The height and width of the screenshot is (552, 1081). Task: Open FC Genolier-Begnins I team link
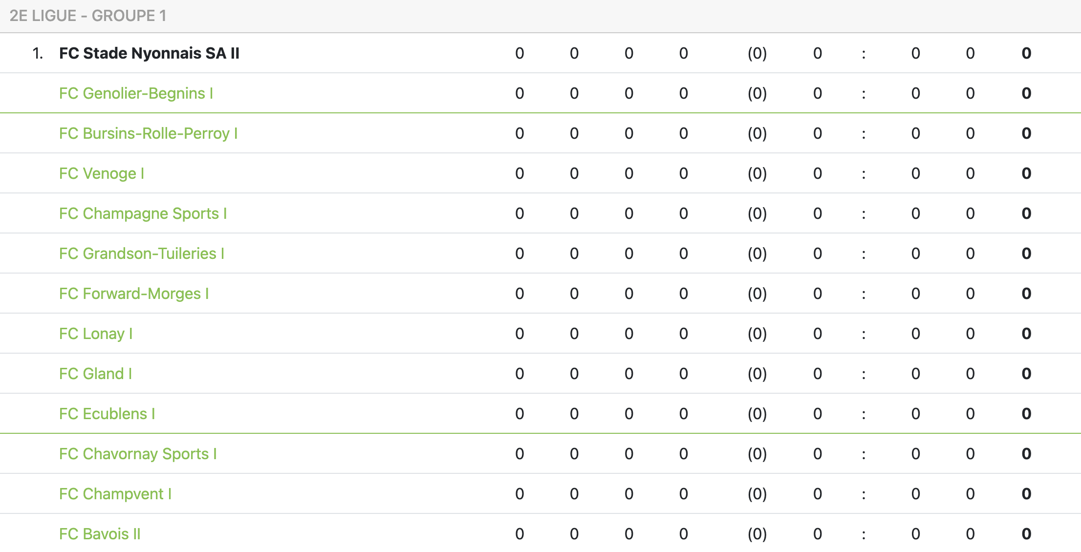(x=136, y=93)
